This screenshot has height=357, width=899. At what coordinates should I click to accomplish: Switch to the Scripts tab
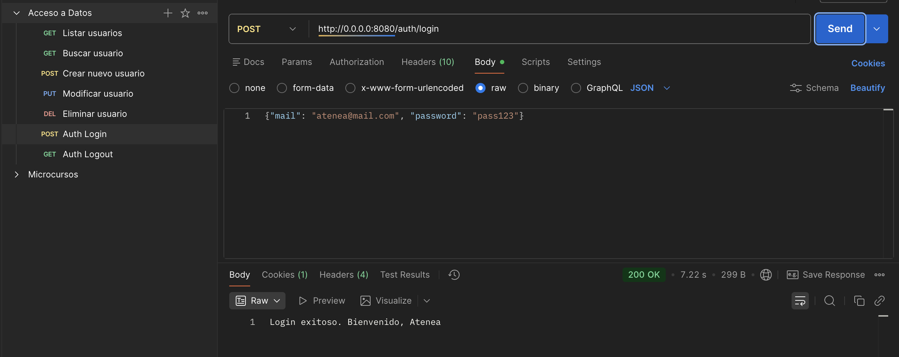pos(536,62)
